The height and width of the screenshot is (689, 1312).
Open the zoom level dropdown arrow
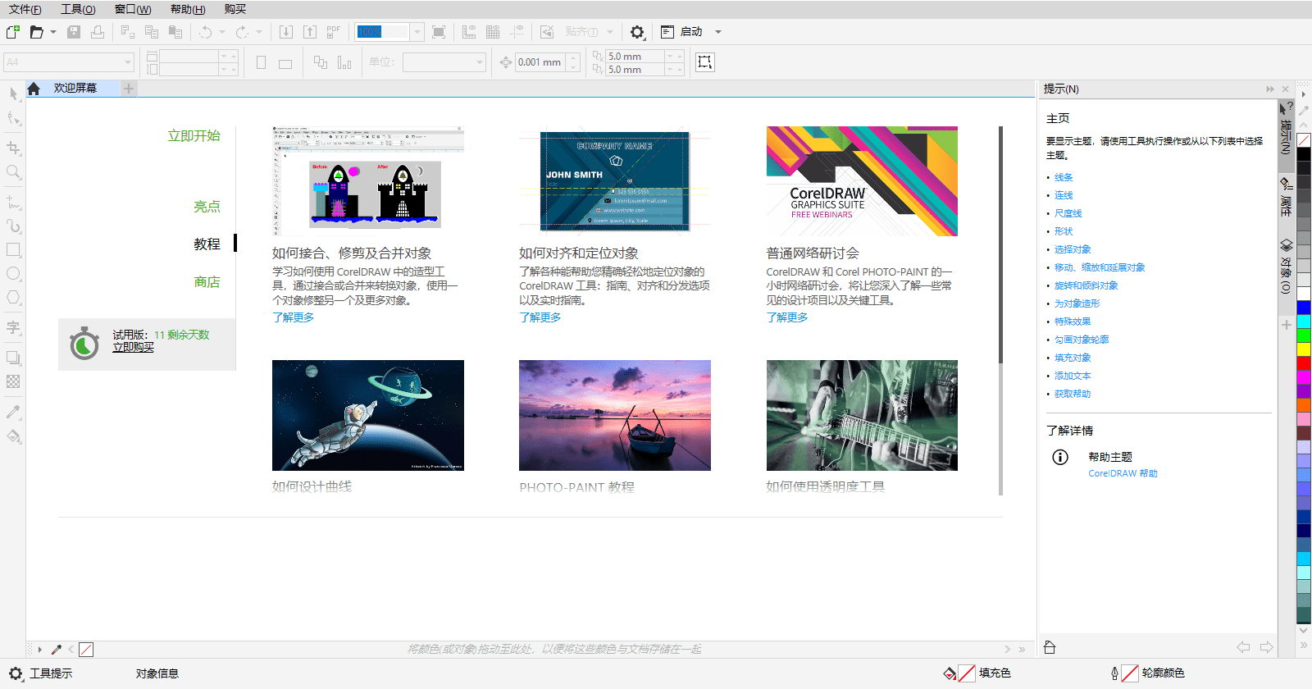(x=417, y=32)
